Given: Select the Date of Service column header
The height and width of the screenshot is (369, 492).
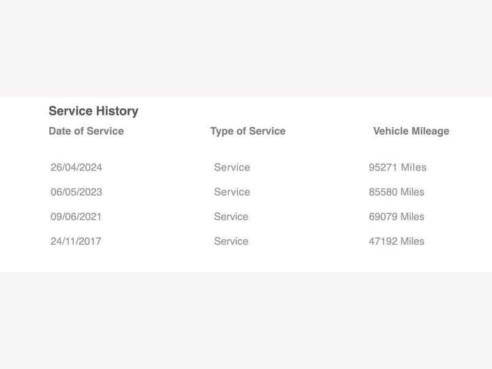Looking at the screenshot, I should [x=86, y=131].
